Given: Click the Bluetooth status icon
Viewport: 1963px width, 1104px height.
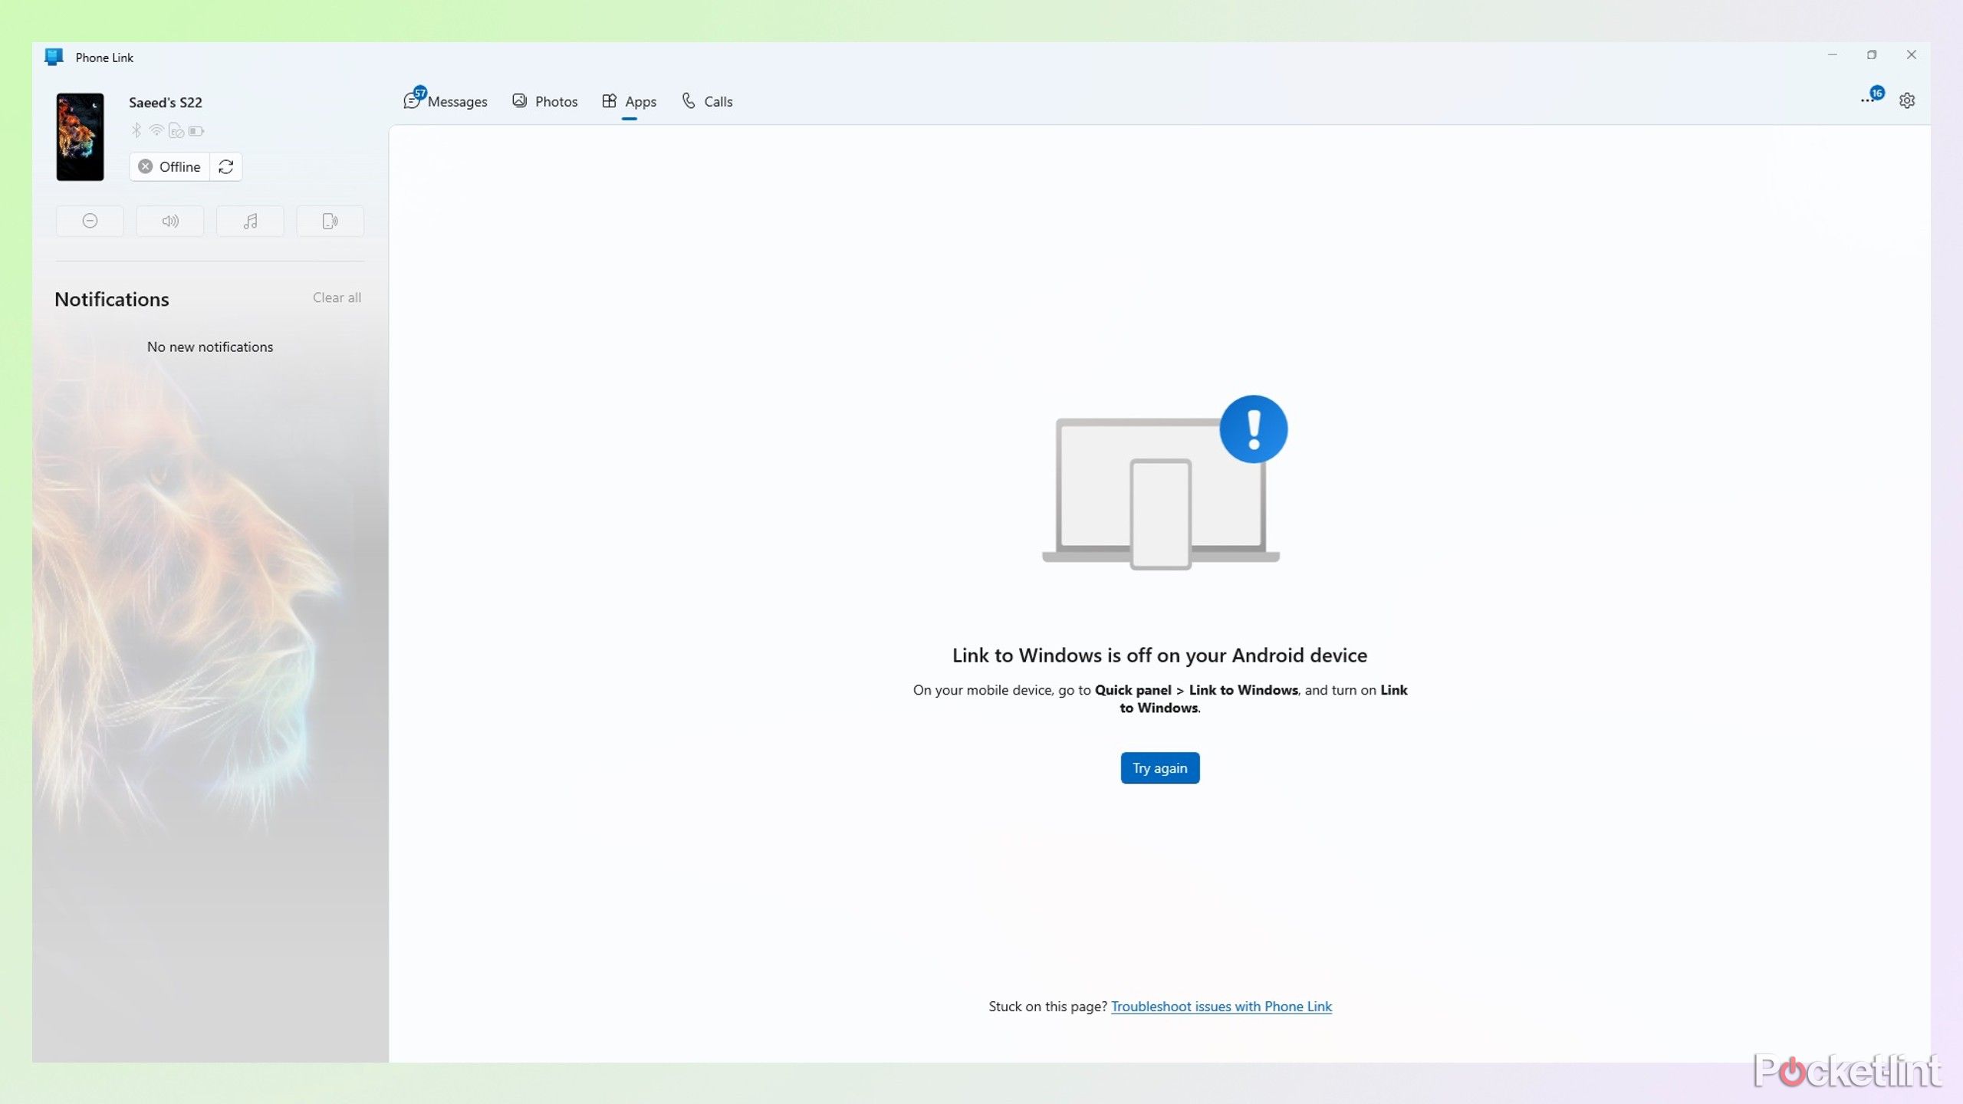Looking at the screenshot, I should 136,130.
